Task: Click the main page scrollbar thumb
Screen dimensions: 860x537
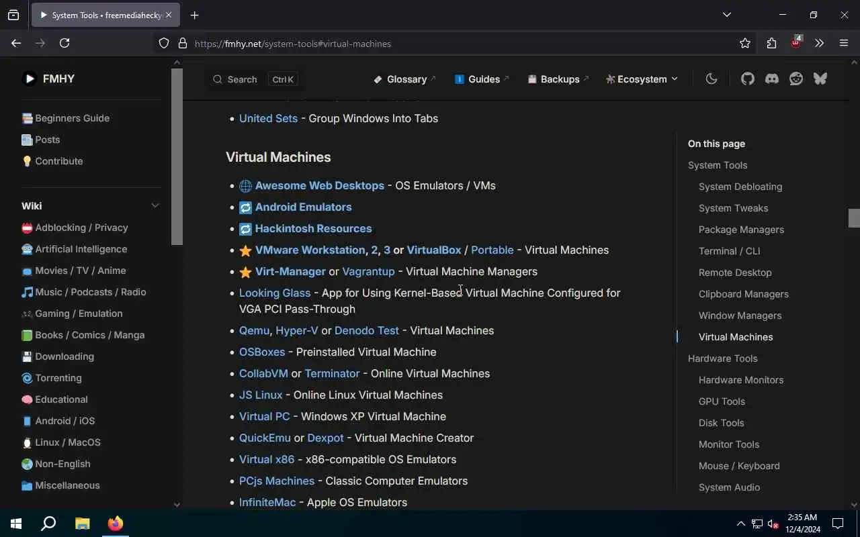Action: 854,218
